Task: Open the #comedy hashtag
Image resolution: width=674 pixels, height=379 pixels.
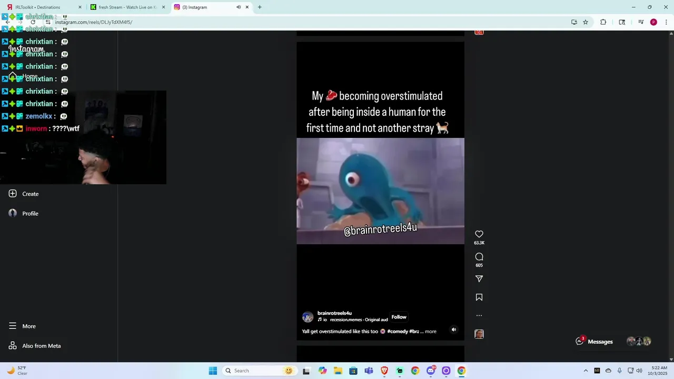Action: pyautogui.click(x=398, y=332)
